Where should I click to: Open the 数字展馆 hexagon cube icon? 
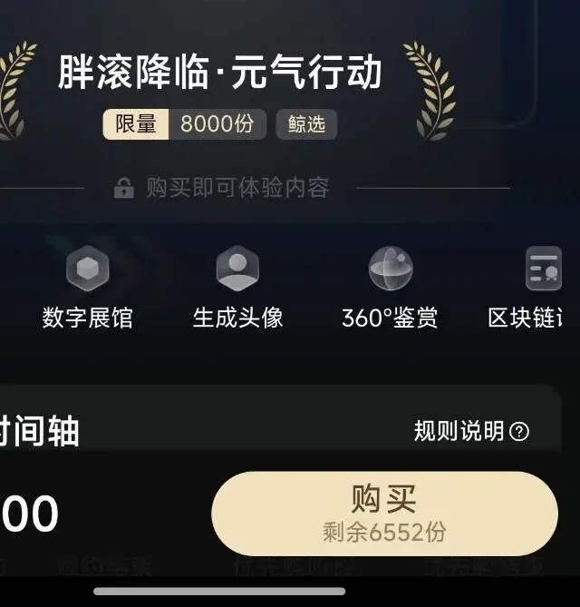88,268
